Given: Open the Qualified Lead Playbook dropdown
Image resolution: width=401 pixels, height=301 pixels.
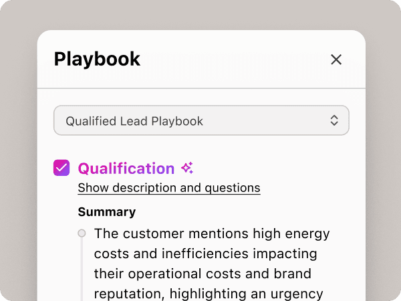Looking at the screenshot, I should point(200,120).
